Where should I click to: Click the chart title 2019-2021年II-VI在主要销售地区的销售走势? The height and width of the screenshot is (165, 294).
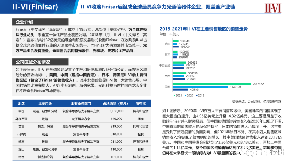pos(204,29)
